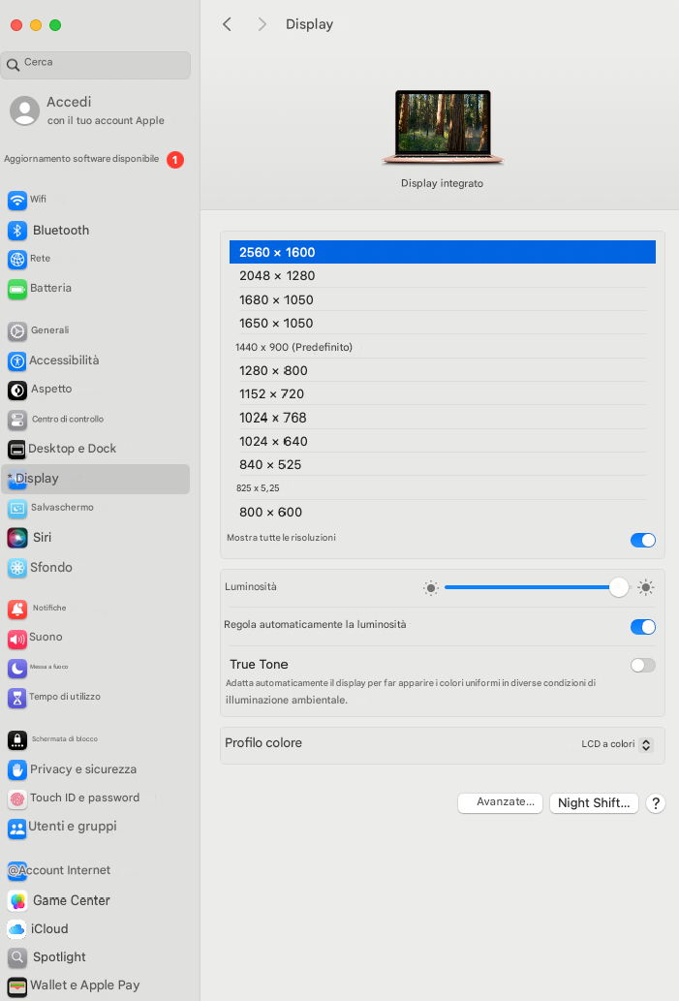This screenshot has height=1001, width=679.
Task: Select the Suono speaker icon
Action: pos(17,639)
